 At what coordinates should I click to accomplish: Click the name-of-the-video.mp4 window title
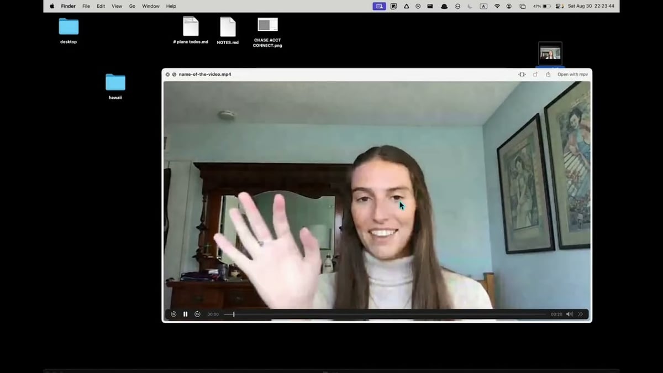tap(205, 74)
